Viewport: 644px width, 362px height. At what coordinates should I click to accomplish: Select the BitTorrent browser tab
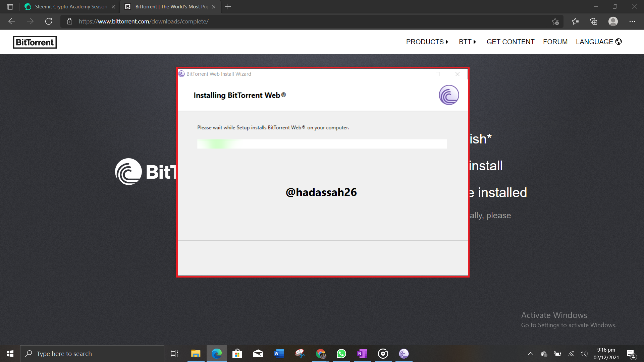coord(170,7)
